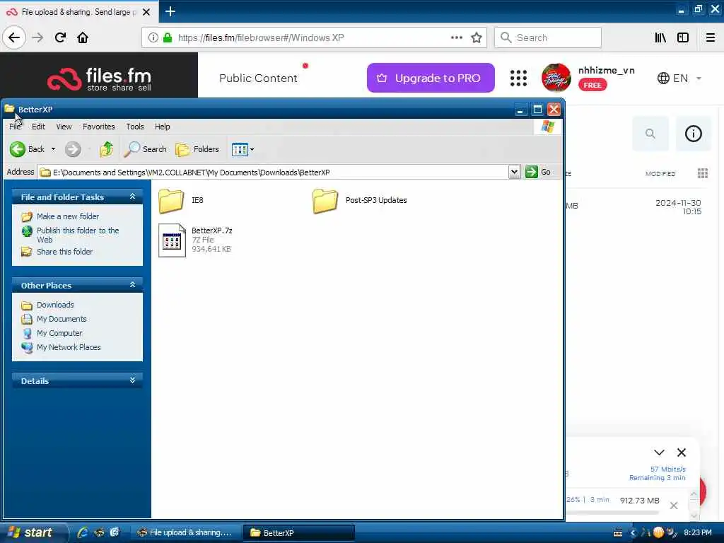Collapse the File and Folder Tasks panel
This screenshot has height=543, width=724.
132,197
